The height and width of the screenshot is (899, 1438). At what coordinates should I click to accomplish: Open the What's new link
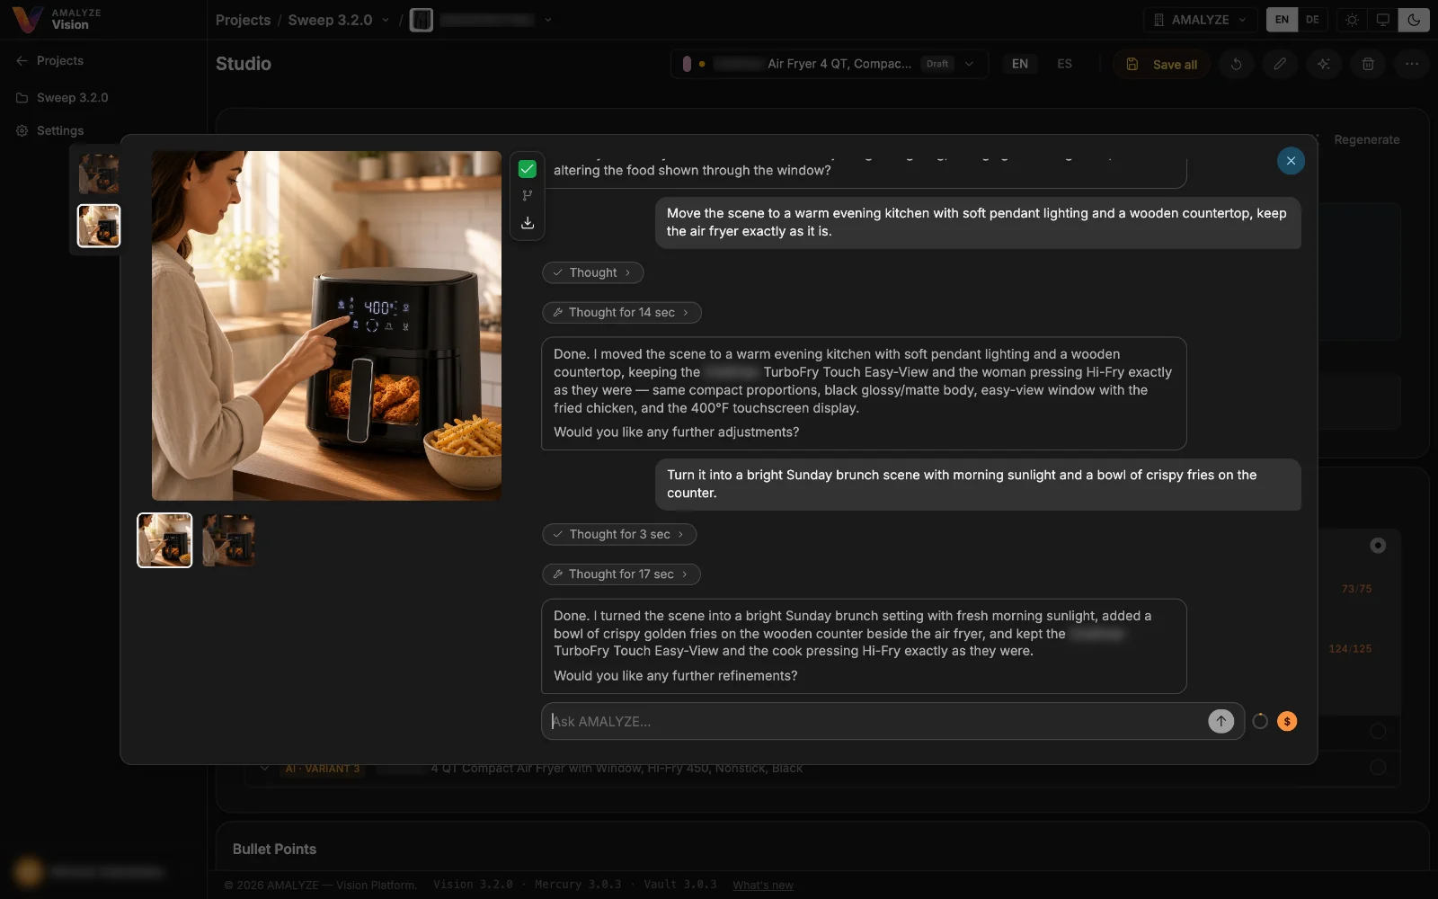pyautogui.click(x=763, y=886)
